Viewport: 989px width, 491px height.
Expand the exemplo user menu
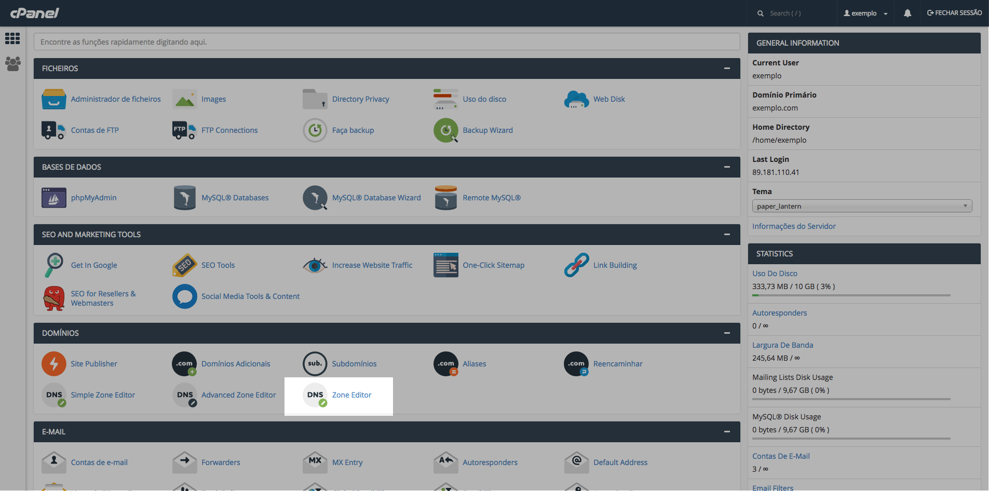[x=865, y=13]
